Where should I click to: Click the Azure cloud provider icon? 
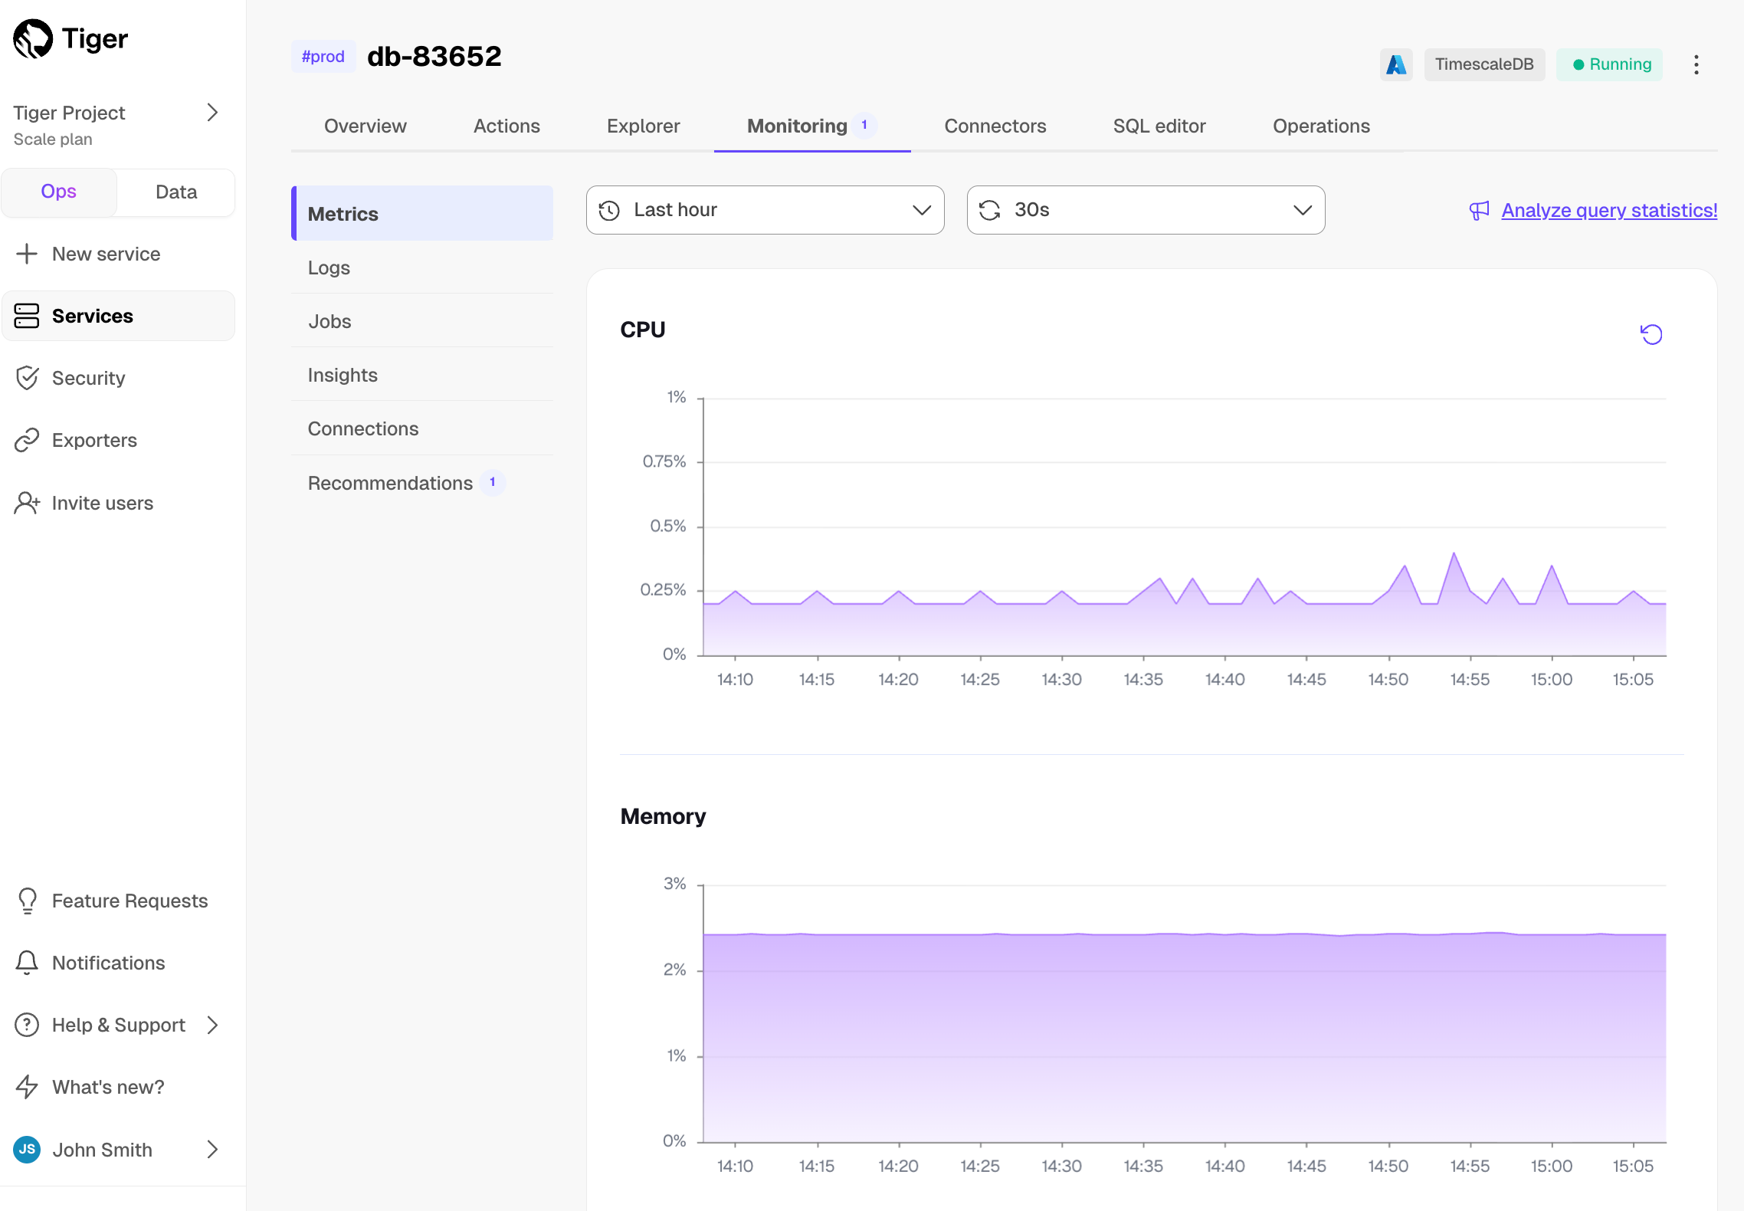(1395, 64)
